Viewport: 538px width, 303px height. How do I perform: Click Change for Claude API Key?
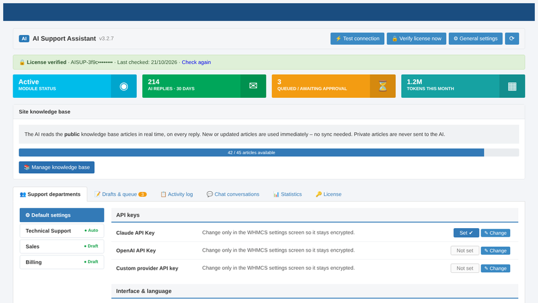click(x=495, y=233)
